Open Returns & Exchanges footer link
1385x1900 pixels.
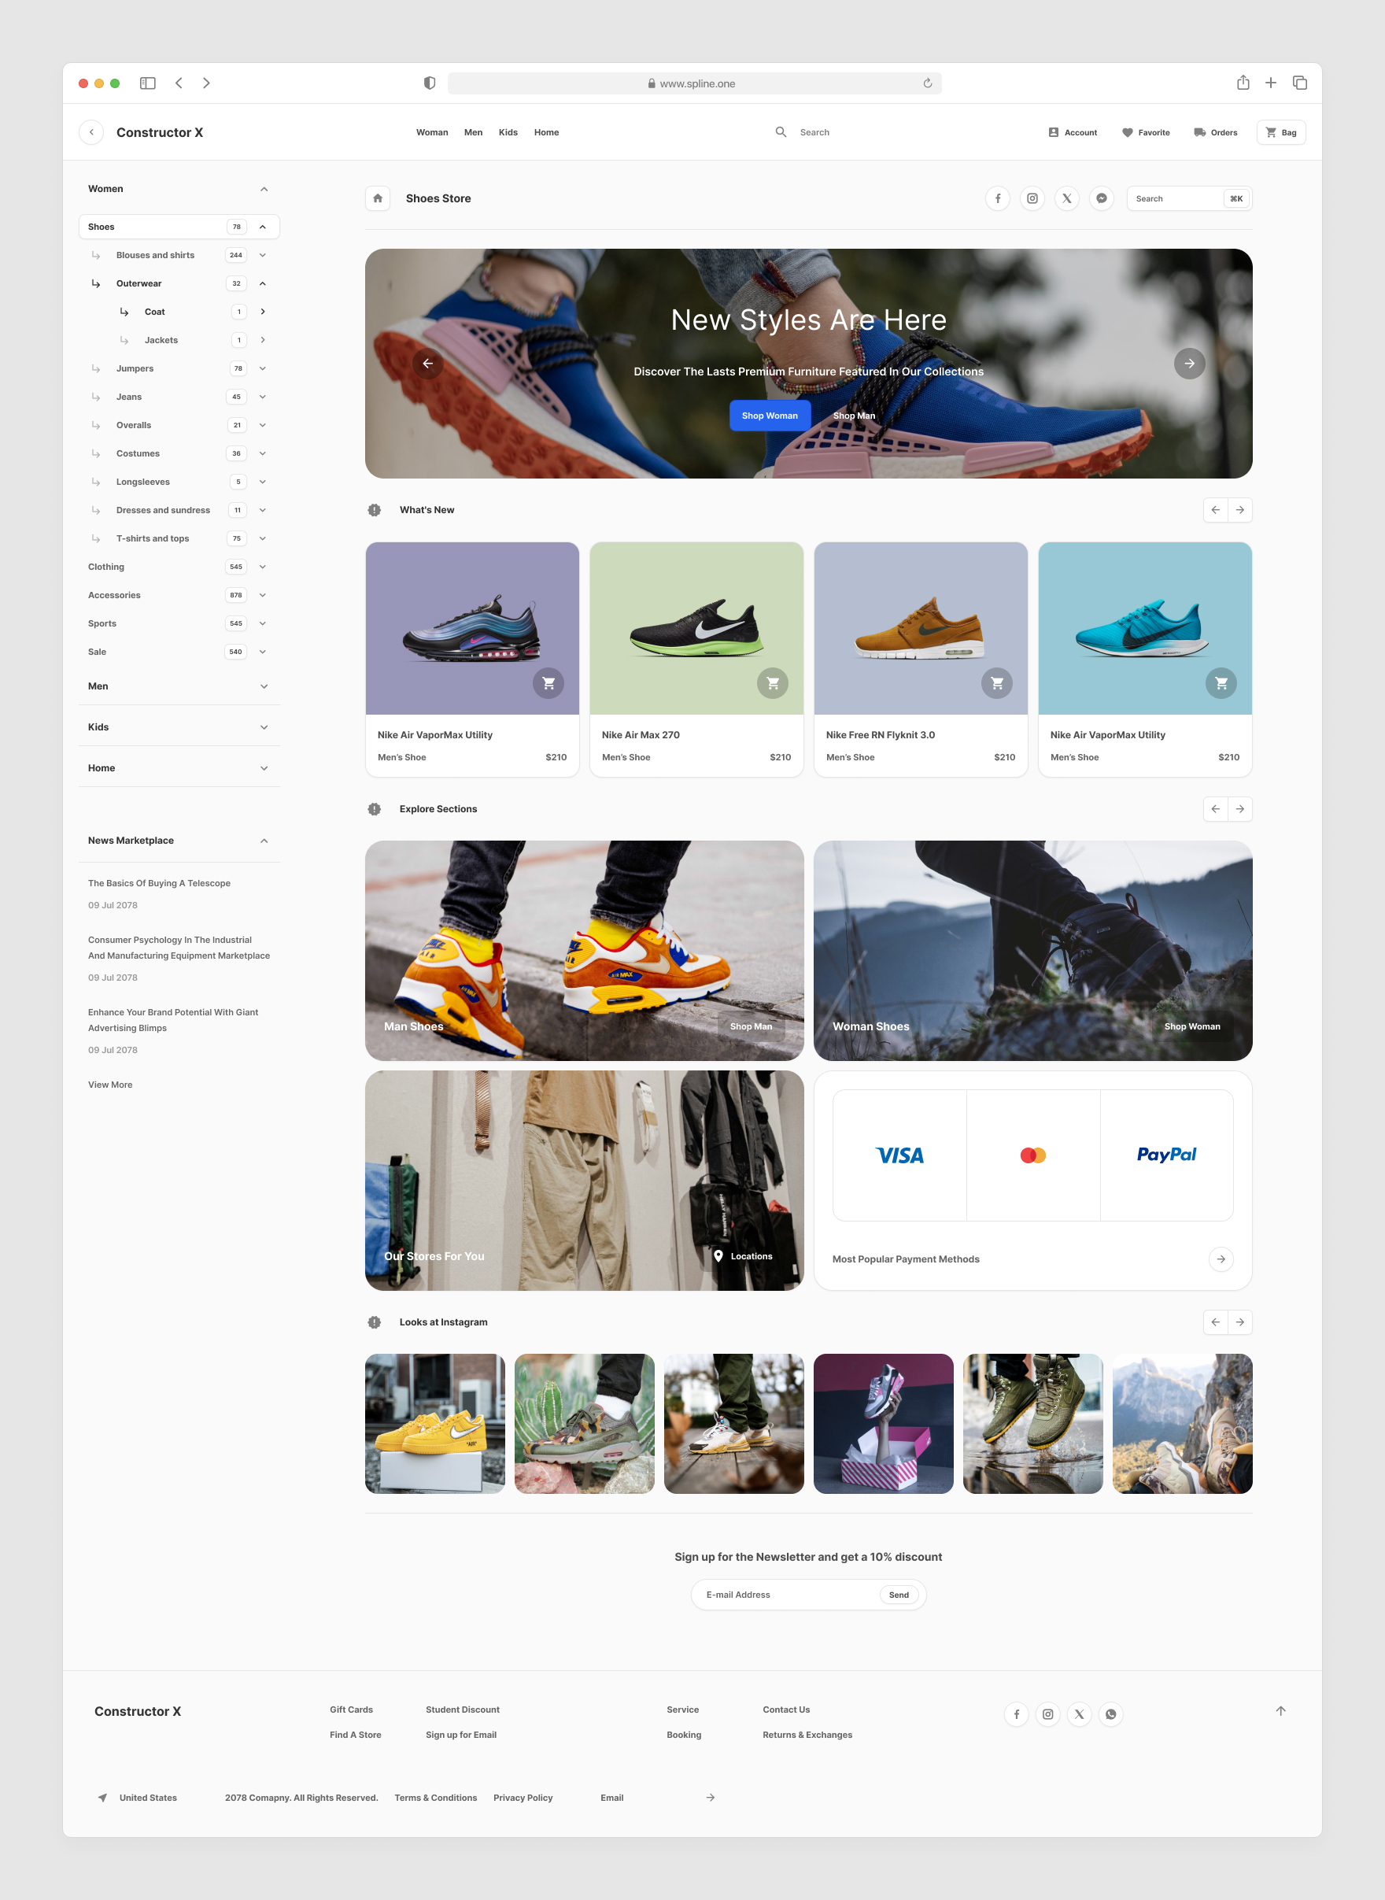click(807, 1736)
